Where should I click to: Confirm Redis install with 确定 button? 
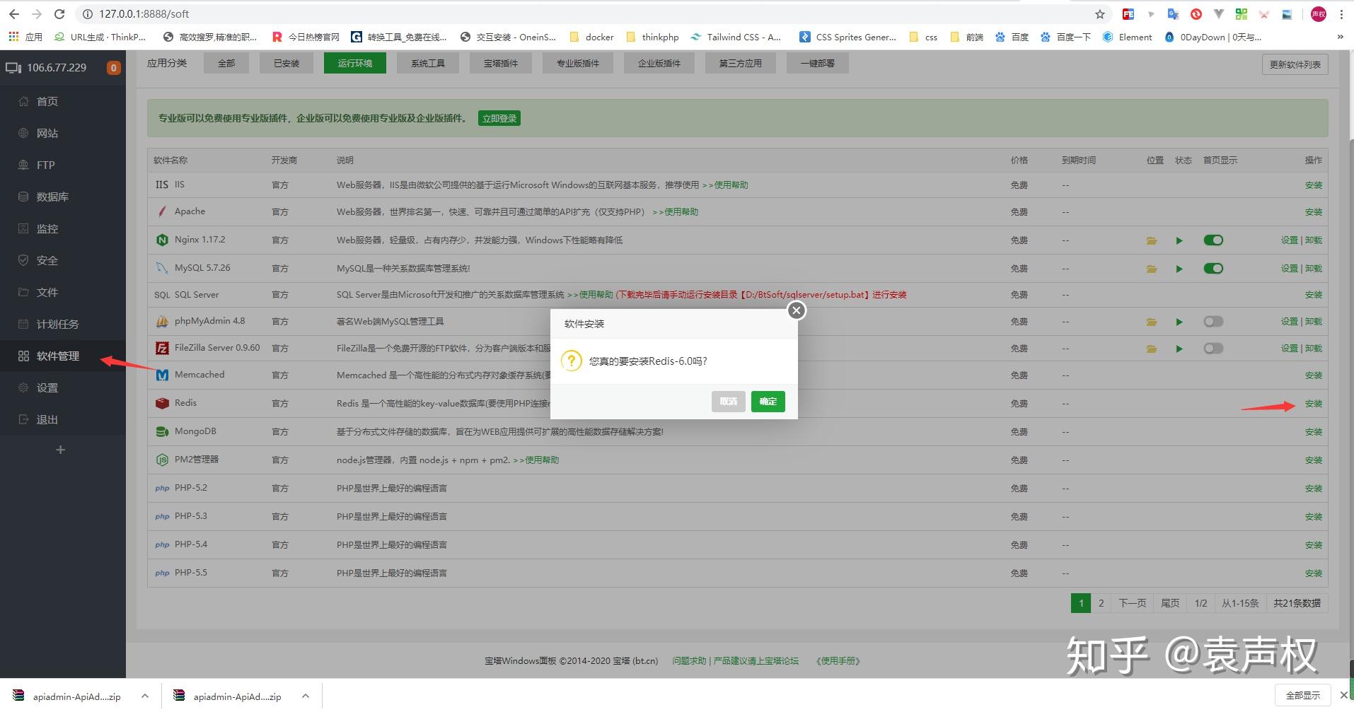click(768, 402)
